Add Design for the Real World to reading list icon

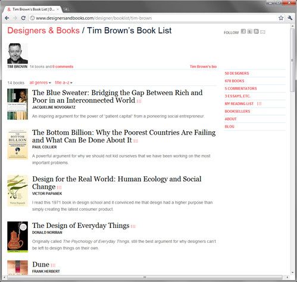tap(59, 188)
